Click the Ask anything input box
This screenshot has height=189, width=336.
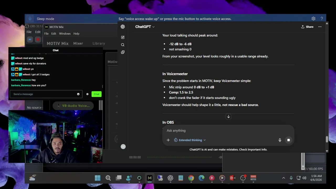[228, 130]
